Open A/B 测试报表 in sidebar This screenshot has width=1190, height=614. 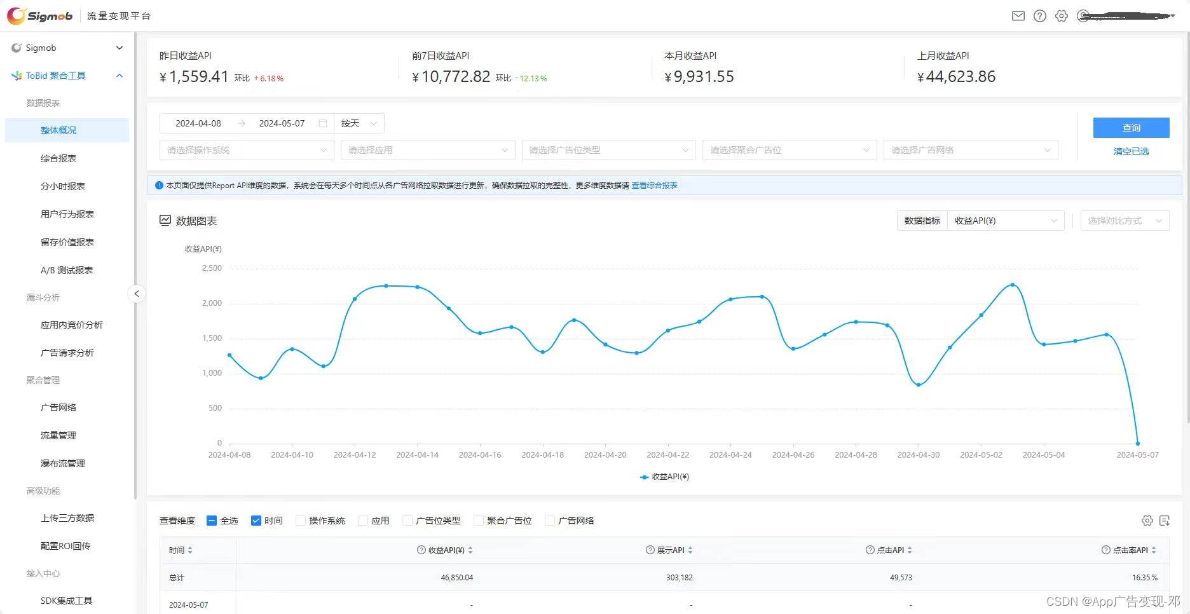tap(67, 270)
